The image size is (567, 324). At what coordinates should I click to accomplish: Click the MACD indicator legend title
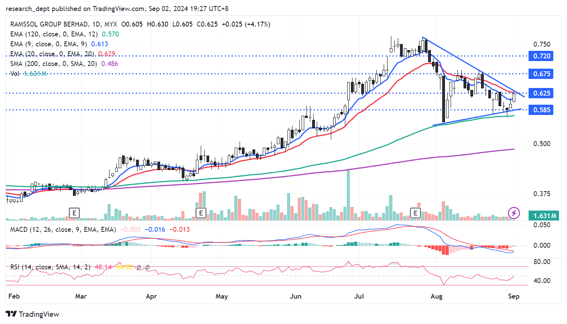click(x=63, y=230)
